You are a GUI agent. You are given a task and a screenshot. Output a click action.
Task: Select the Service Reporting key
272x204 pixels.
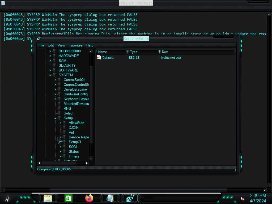click(79, 137)
